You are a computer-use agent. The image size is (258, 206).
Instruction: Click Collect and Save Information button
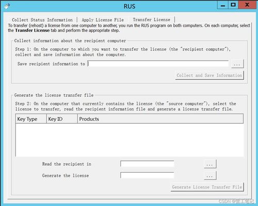(x=209, y=76)
